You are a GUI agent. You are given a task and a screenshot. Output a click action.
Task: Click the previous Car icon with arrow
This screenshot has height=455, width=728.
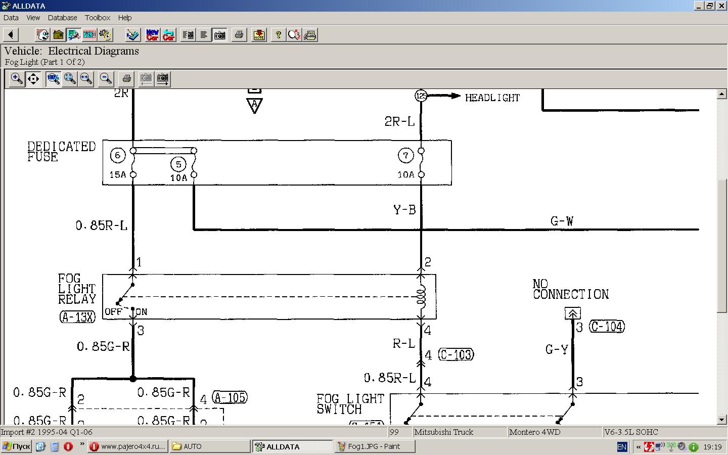click(x=168, y=35)
